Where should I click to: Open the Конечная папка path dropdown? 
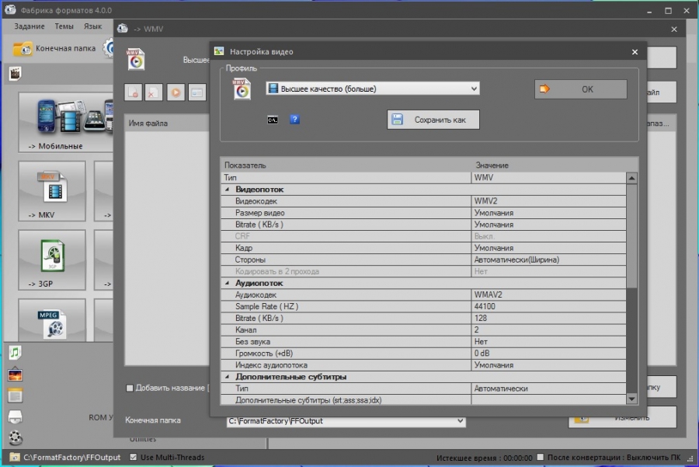tap(346, 420)
